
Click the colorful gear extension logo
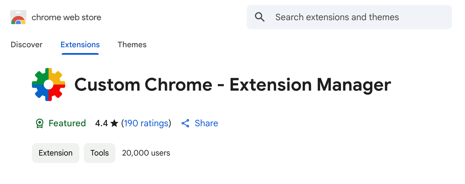coord(49,85)
